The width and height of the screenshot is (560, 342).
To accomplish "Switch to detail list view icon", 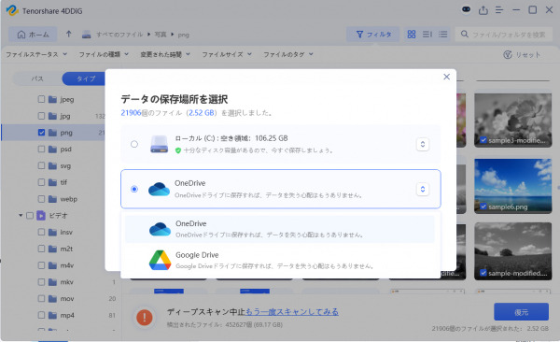I will coord(427,35).
